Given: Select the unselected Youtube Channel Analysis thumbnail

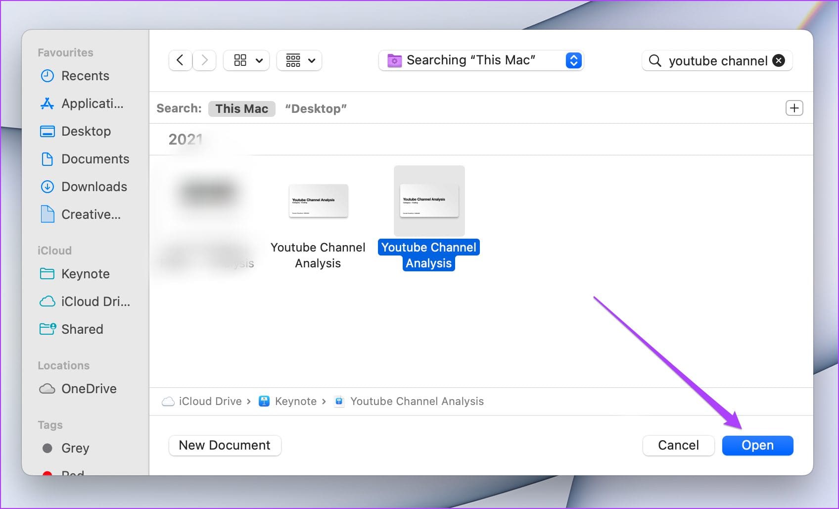Looking at the screenshot, I should (x=318, y=201).
